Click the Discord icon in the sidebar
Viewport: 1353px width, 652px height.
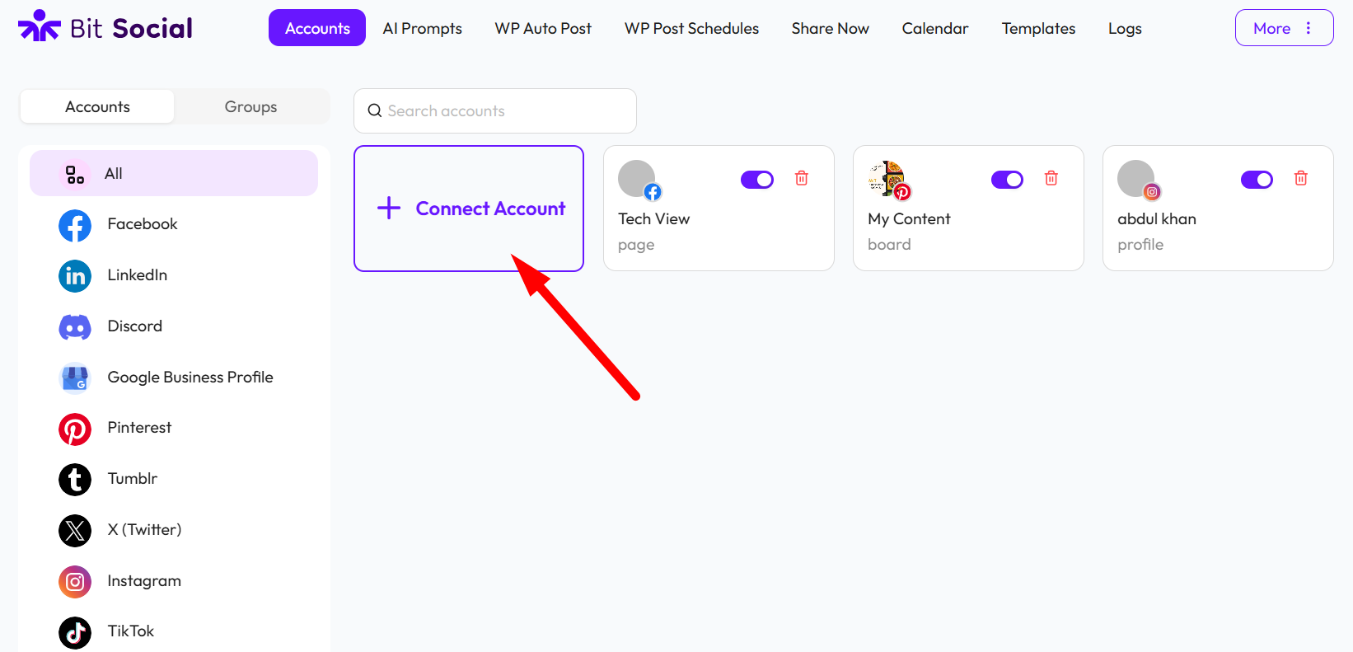click(75, 326)
